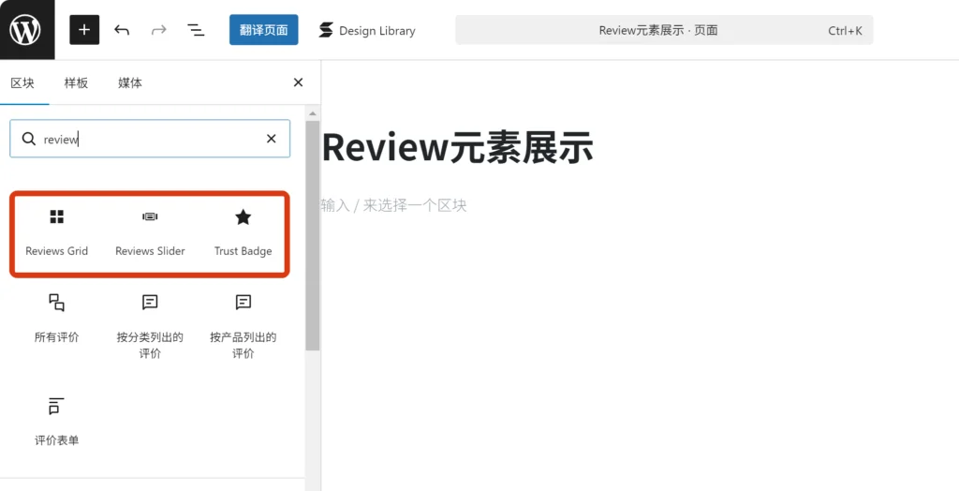The width and height of the screenshot is (959, 491).
Task: Click the 翻译页面 button
Action: pos(263,30)
